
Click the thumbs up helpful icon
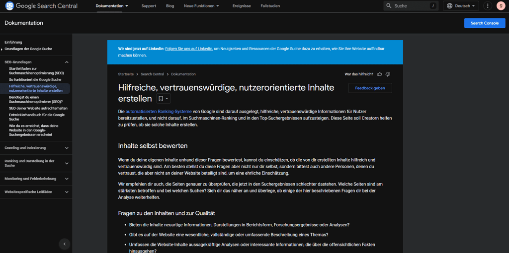[379, 74]
